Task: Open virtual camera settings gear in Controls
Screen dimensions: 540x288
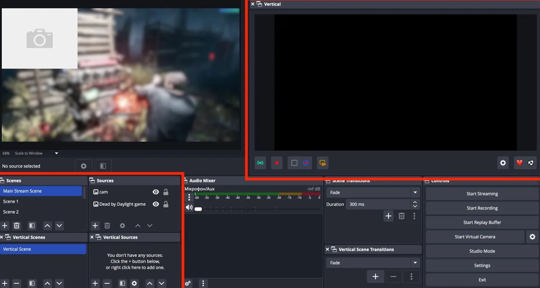Action: coord(532,237)
